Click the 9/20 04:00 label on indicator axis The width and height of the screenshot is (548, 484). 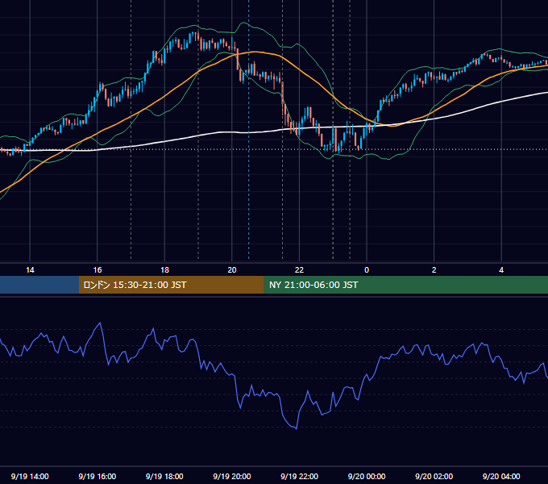click(x=501, y=476)
